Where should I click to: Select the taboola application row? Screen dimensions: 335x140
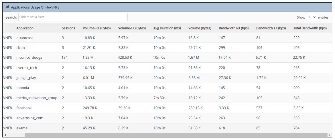tap(167, 88)
